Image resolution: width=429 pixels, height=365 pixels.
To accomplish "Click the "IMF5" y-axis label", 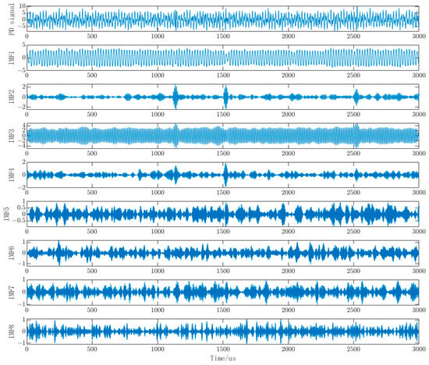I will click(x=6, y=214).
